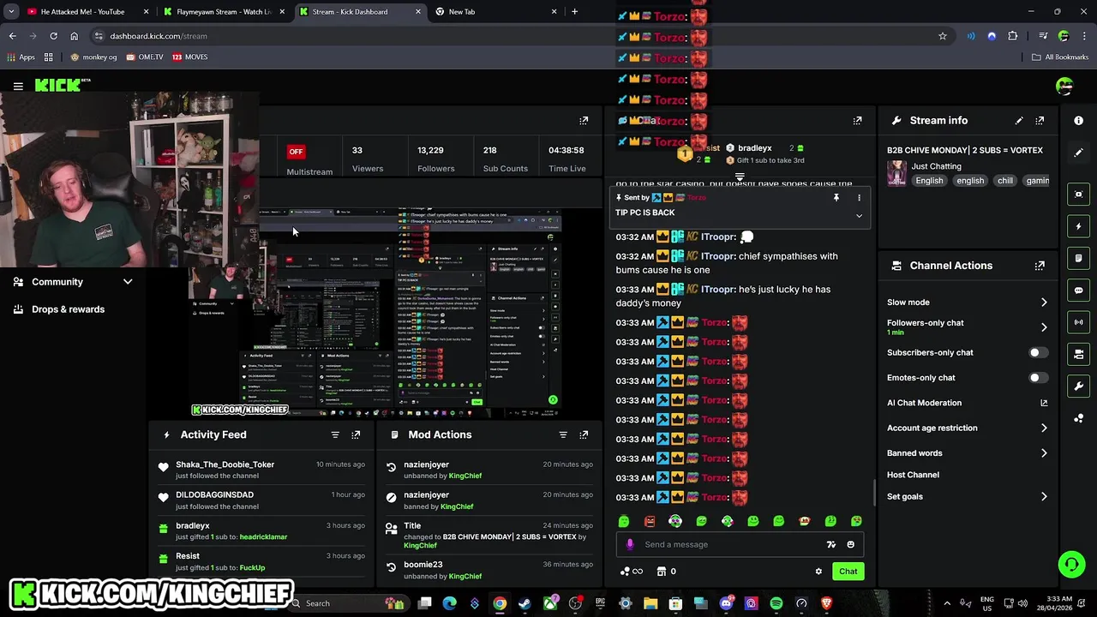Expand Slow mode options
This screenshot has height=617, width=1097.
pos(1044,303)
